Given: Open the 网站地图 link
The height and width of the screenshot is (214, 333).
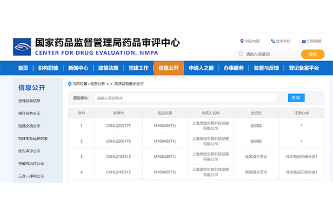Looking at the screenshot, I should (x=252, y=41).
